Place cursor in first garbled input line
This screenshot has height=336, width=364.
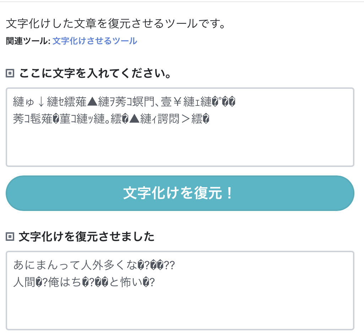coord(124,102)
